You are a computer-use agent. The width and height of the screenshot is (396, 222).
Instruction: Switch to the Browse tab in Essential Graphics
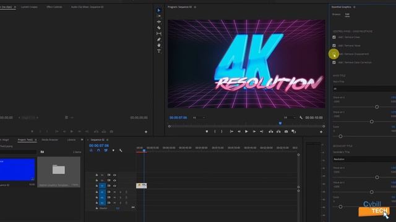click(336, 14)
